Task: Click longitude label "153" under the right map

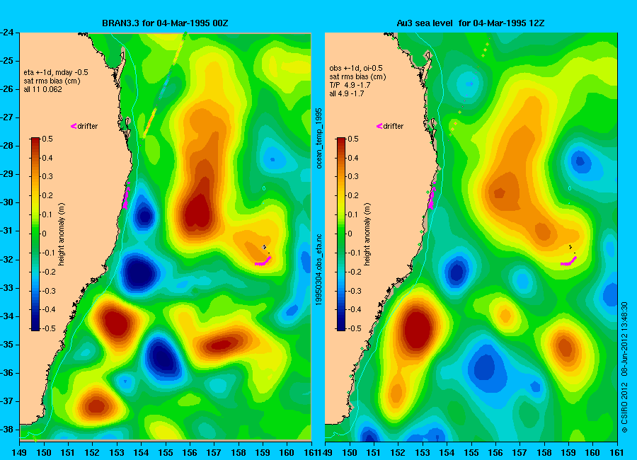Action: point(423,453)
